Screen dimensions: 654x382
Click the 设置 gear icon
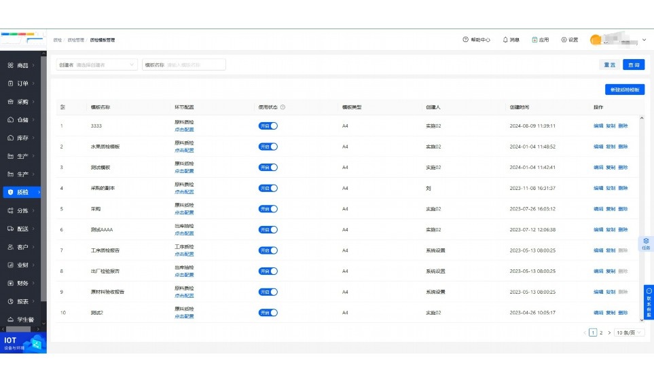coord(564,40)
